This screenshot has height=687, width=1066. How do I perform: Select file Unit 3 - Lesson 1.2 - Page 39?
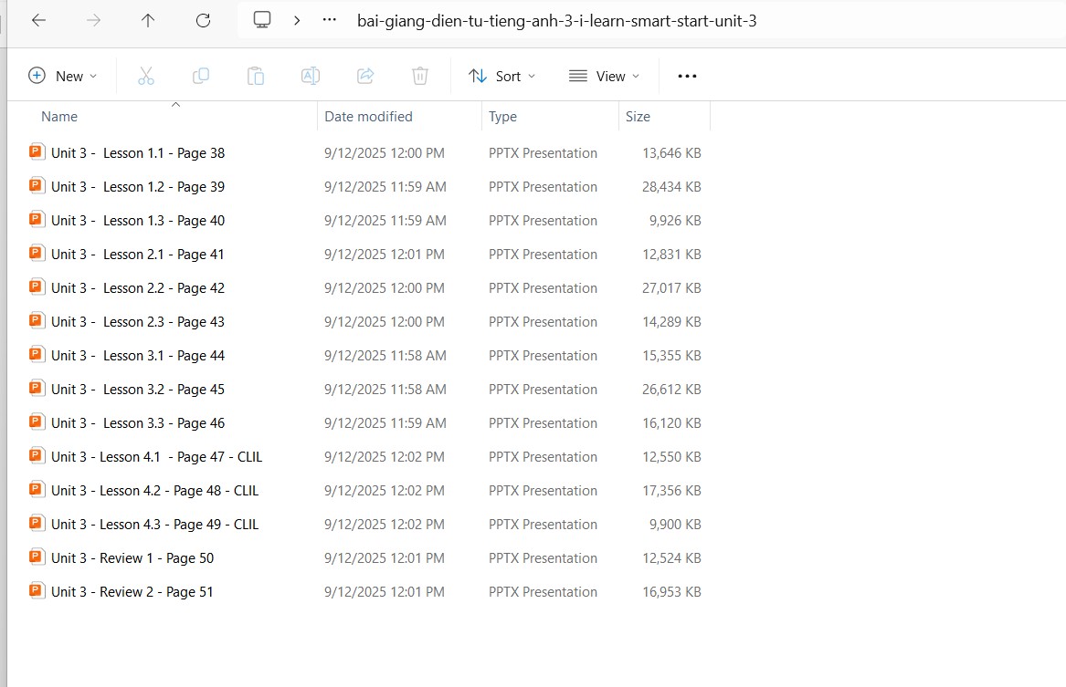pyautogui.click(x=138, y=187)
